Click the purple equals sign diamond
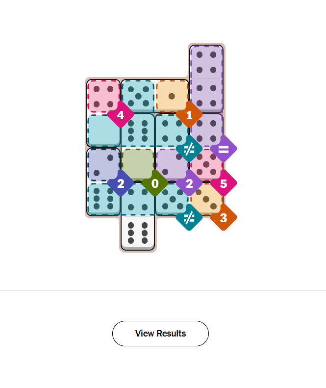 [224, 149]
